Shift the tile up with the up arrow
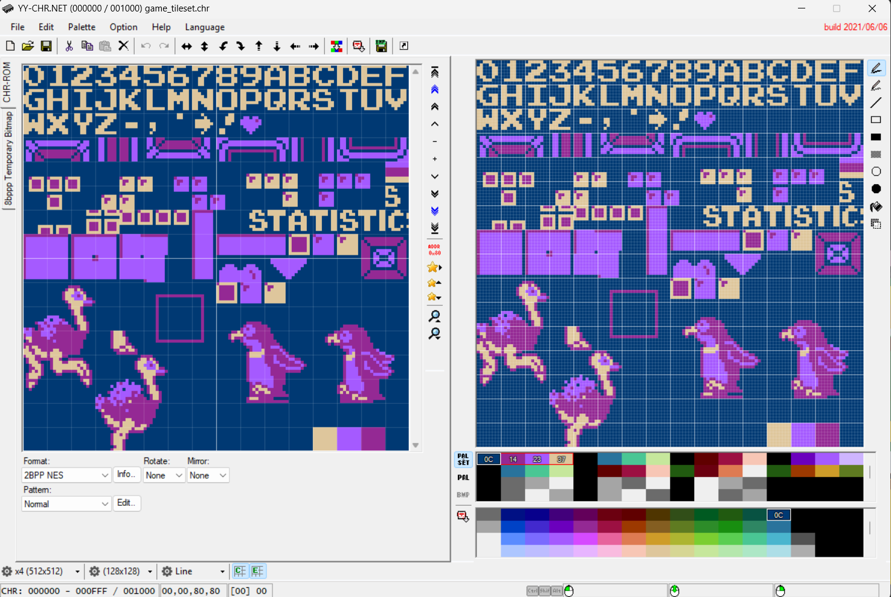The image size is (891, 597). tap(259, 46)
